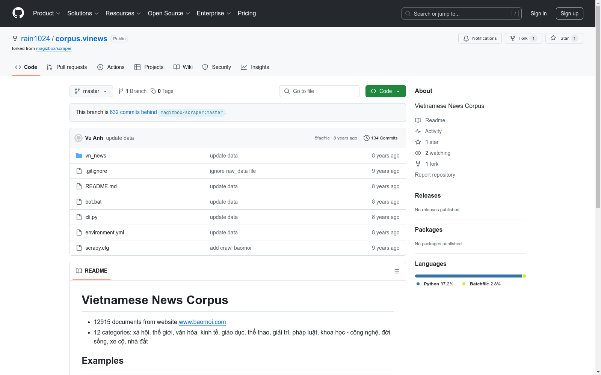The height and width of the screenshot is (375, 601).
Task: Click the Readme book icon in About
Action: click(418, 120)
